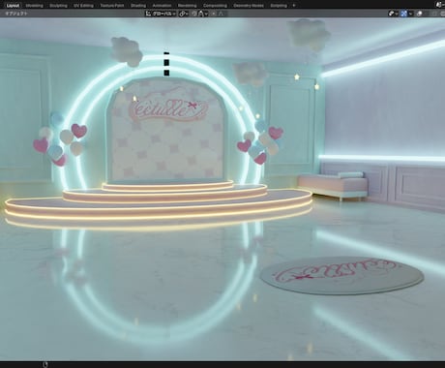This screenshot has width=445, height=368.
Task: Click the X-ray shading icon
Action: pos(420,14)
